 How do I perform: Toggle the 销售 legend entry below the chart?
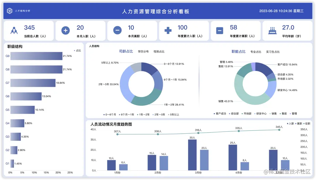[273, 113]
